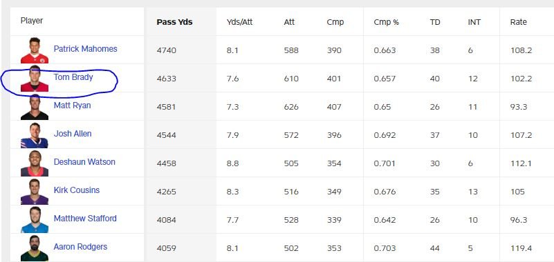
Task: Sort table by Rate column header
Action: tap(518, 22)
